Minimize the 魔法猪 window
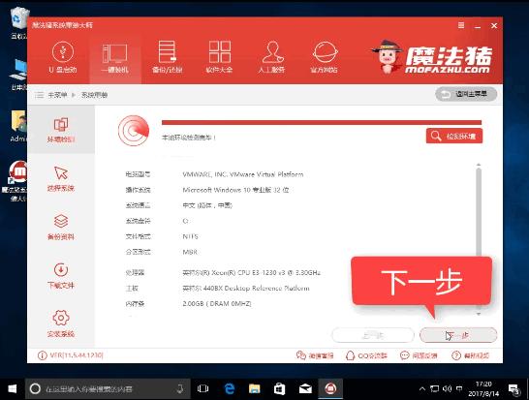The width and height of the screenshot is (529, 400). pos(478,26)
